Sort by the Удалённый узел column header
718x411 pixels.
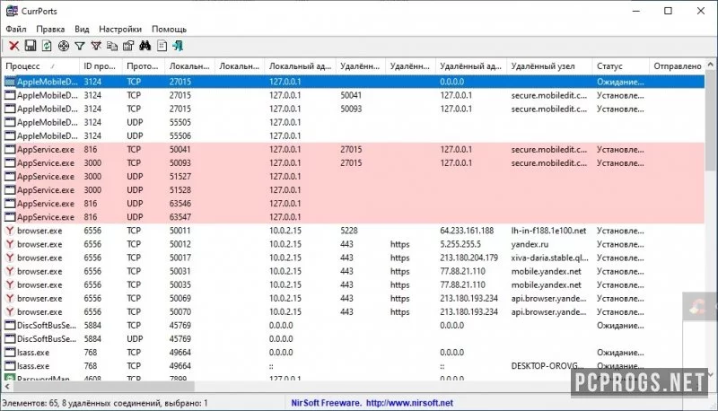tap(549, 66)
